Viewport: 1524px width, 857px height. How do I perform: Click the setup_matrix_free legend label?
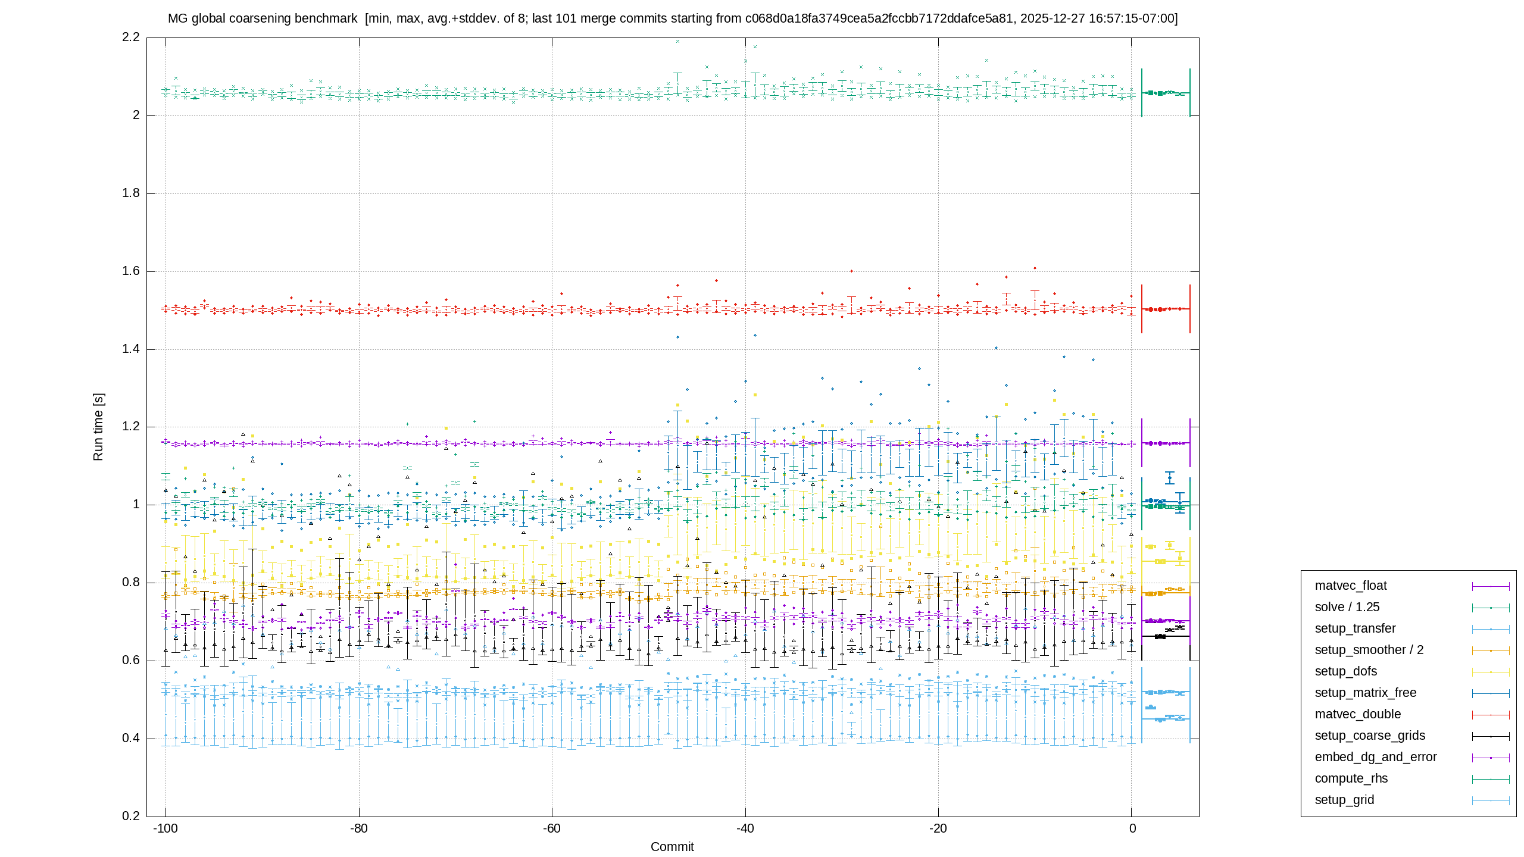click(1365, 693)
